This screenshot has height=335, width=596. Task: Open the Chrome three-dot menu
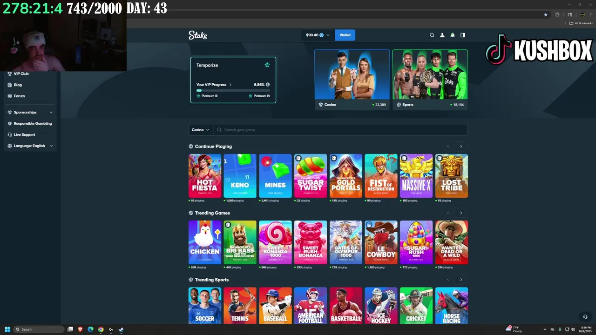click(x=590, y=14)
